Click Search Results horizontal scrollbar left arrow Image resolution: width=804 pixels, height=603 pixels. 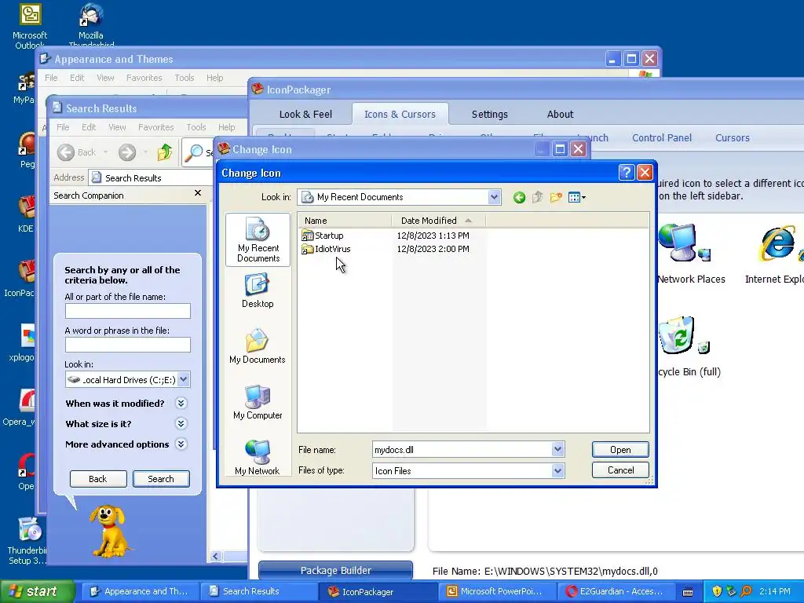click(215, 557)
